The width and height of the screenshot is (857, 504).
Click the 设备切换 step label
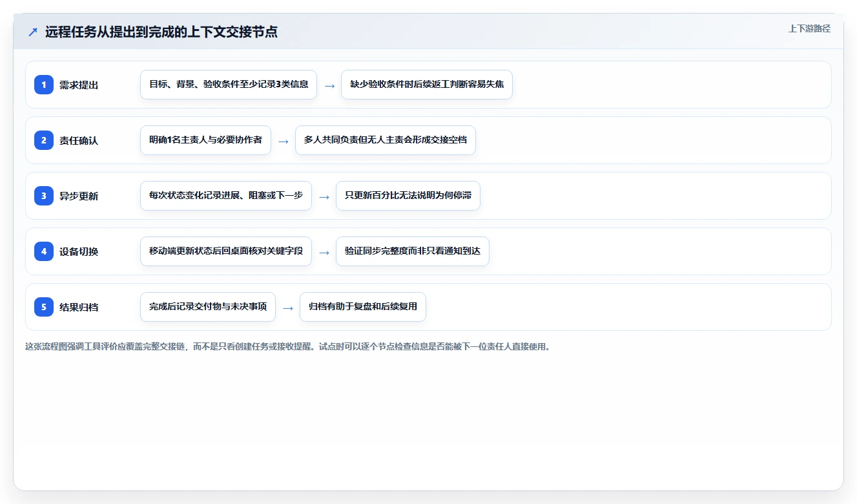[x=79, y=251]
